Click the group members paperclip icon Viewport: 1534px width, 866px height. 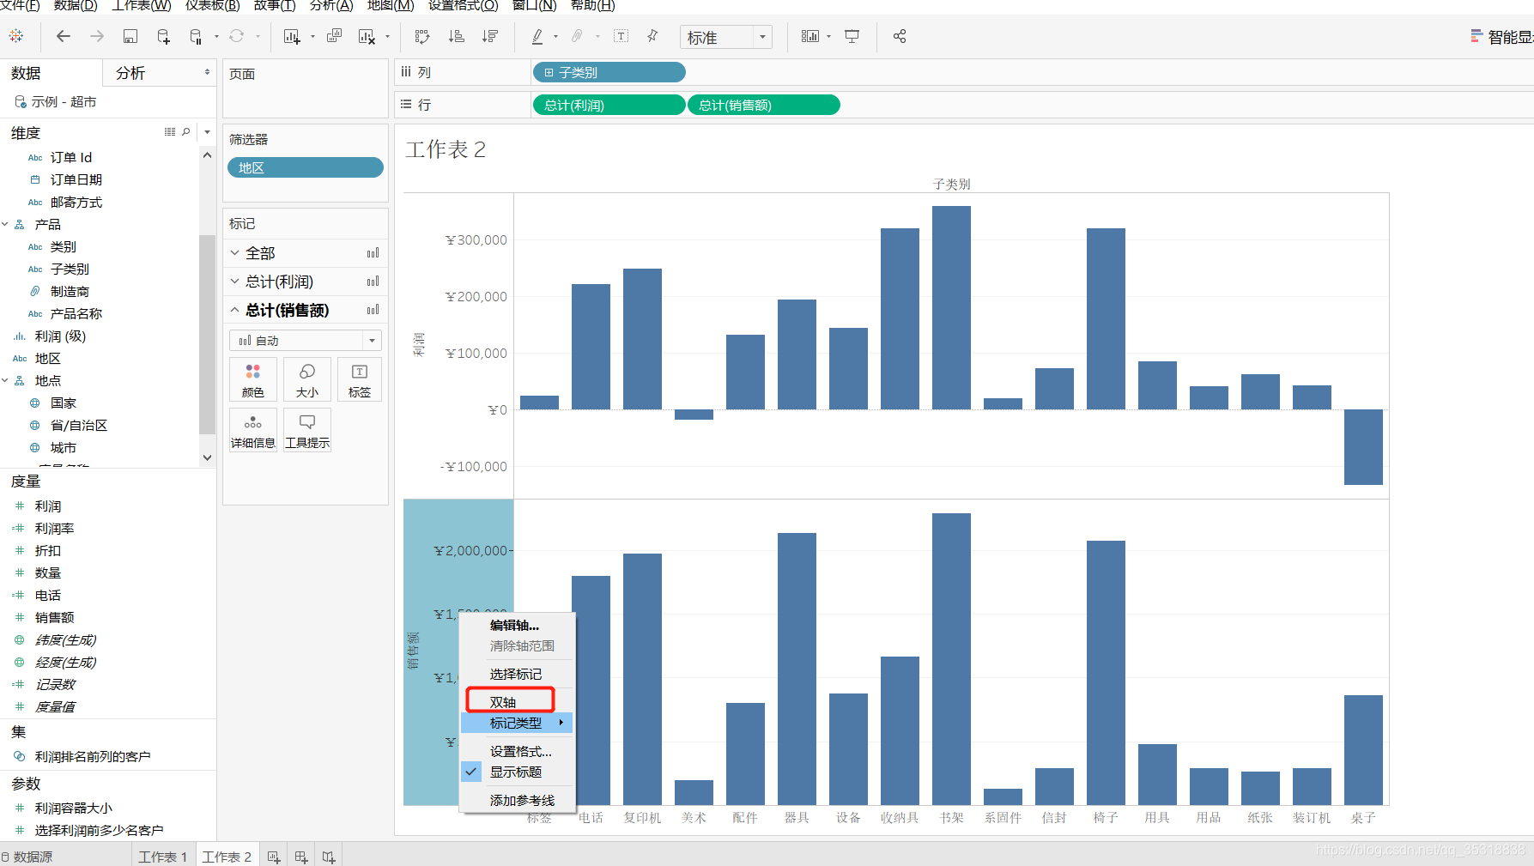coord(578,36)
